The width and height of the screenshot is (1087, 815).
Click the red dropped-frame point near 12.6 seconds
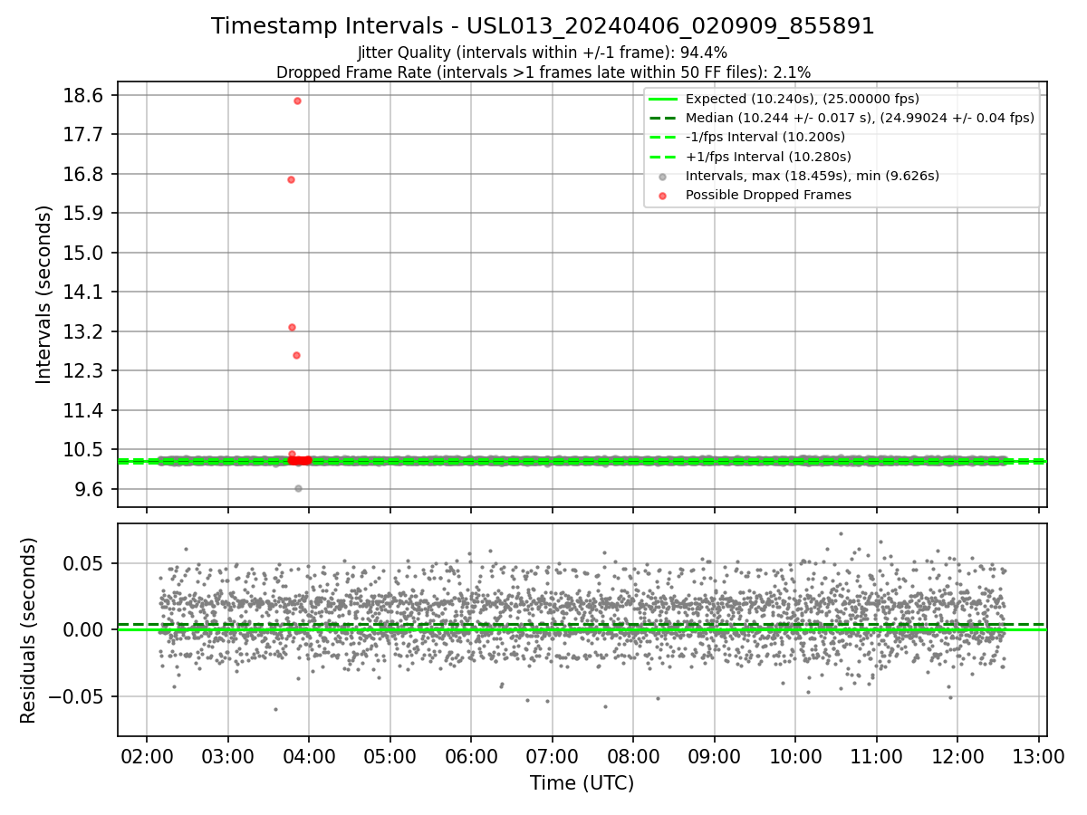tap(296, 355)
